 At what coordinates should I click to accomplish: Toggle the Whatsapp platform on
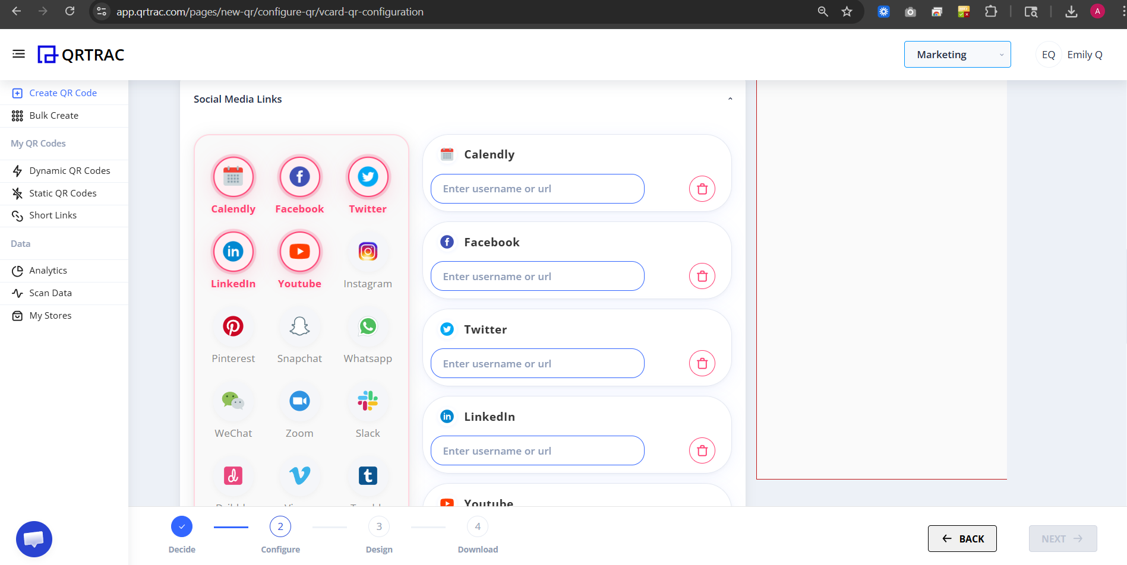click(x=368, y=326)
